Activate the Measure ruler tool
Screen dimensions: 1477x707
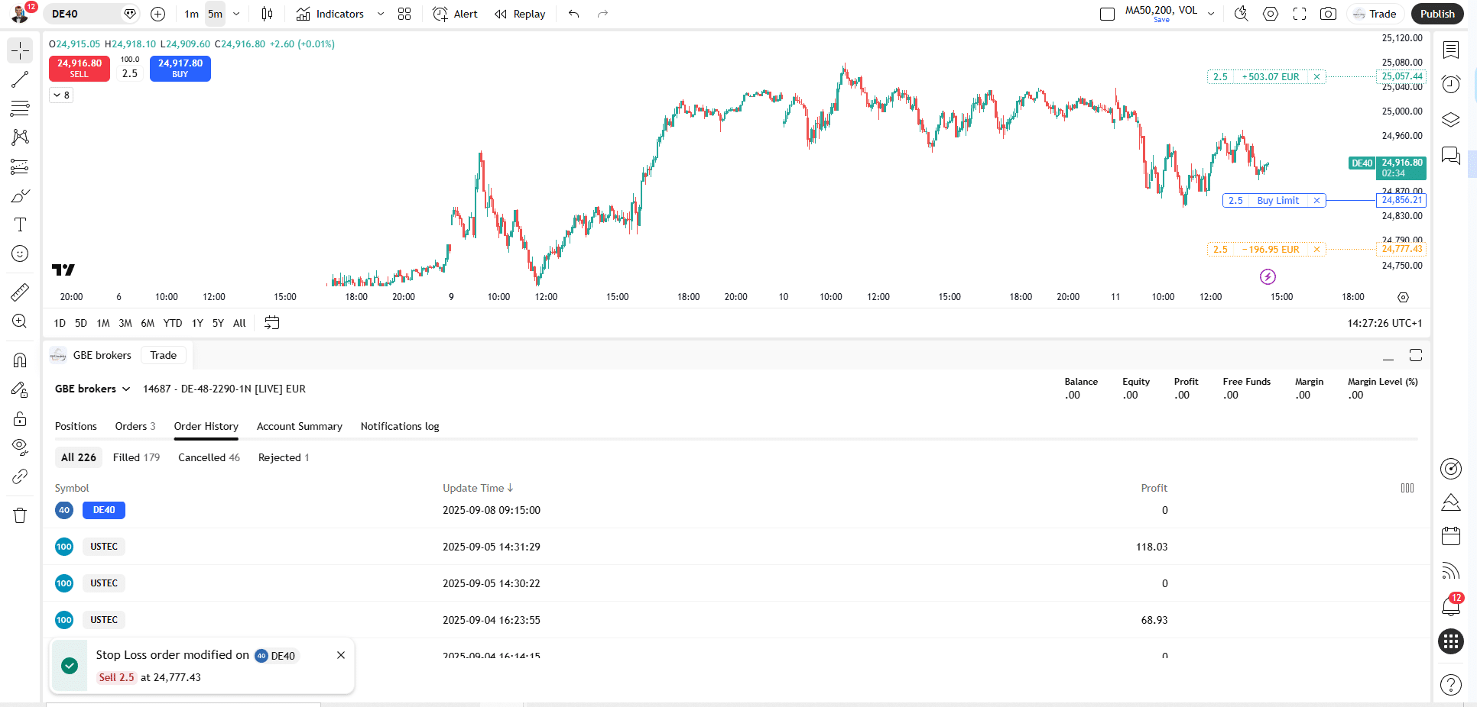(x=19, y=292)
